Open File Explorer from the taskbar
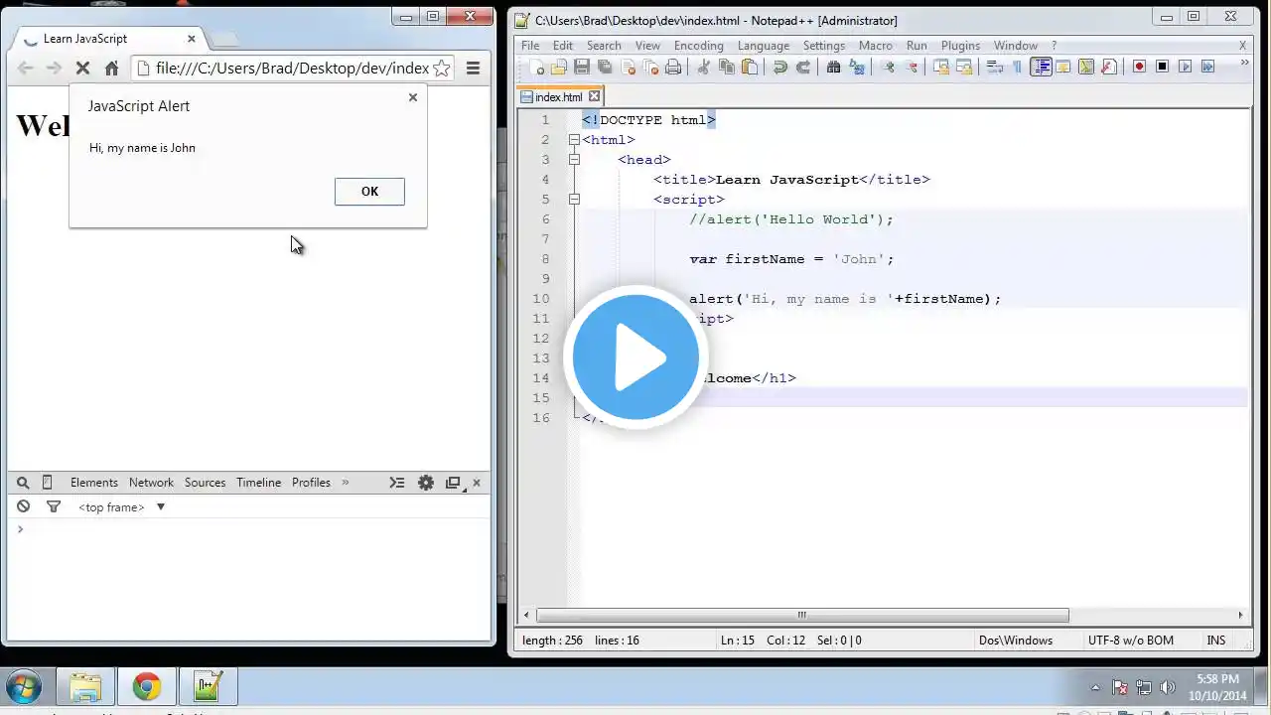 85,687
